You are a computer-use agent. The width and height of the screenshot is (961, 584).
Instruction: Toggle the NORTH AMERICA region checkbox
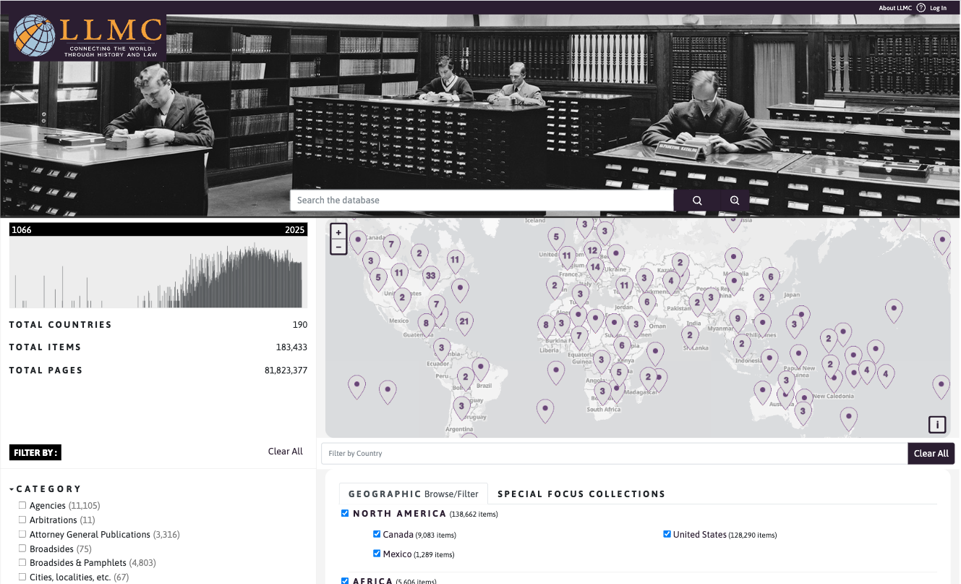[x=345, y=513]
